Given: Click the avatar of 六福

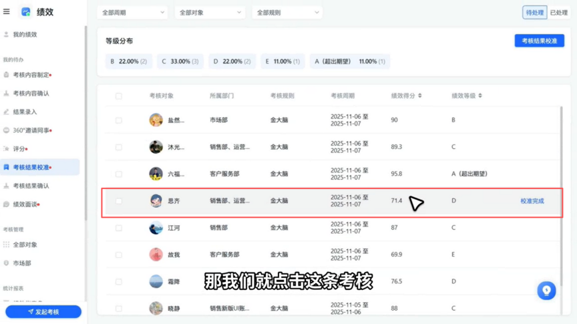Looking at the screenshot, I should click(x=156, y=174).
